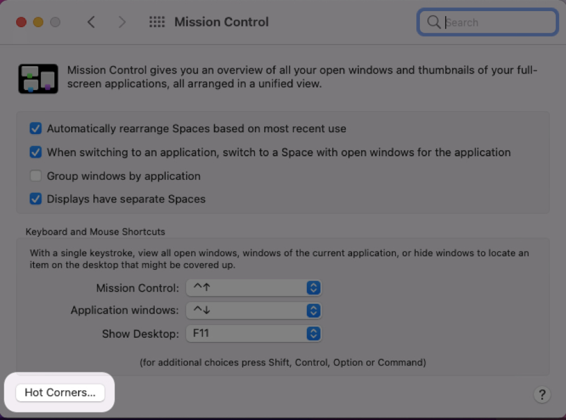Click the Mission Control pane icon

38,78
